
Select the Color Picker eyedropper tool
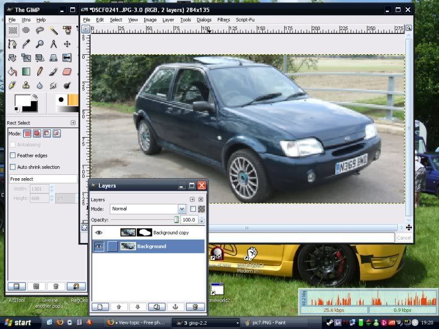(26, 44)
